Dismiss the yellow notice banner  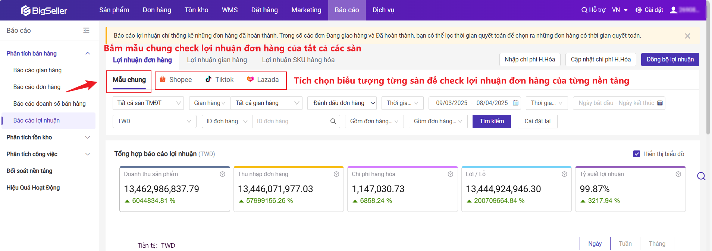(687, 36)
